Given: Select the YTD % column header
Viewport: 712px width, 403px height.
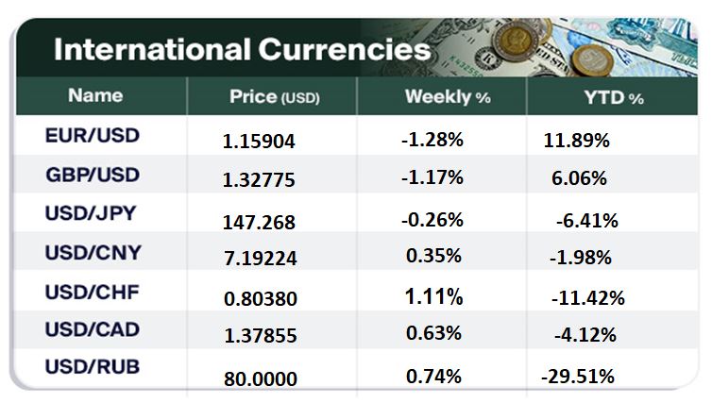Looking at the screenshot, I should [x=614, y=96].
